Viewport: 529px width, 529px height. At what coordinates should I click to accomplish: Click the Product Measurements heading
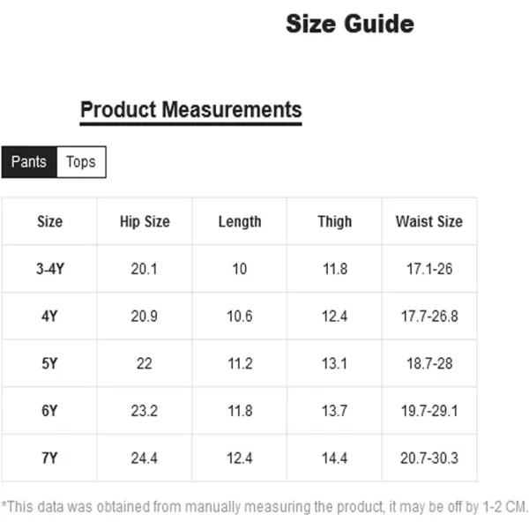[x=191, y=110]
